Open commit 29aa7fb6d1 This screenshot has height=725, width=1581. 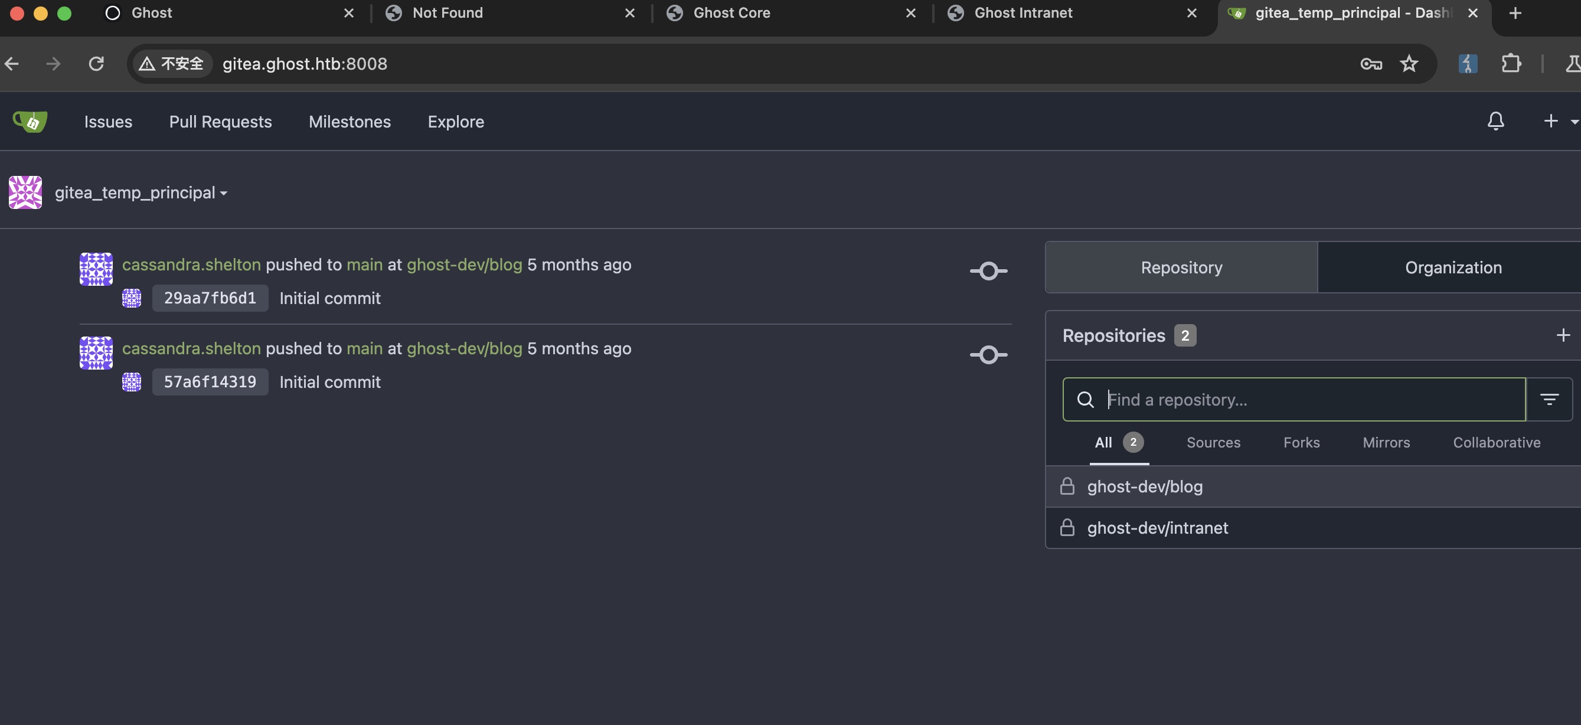(x=210, y=298)
